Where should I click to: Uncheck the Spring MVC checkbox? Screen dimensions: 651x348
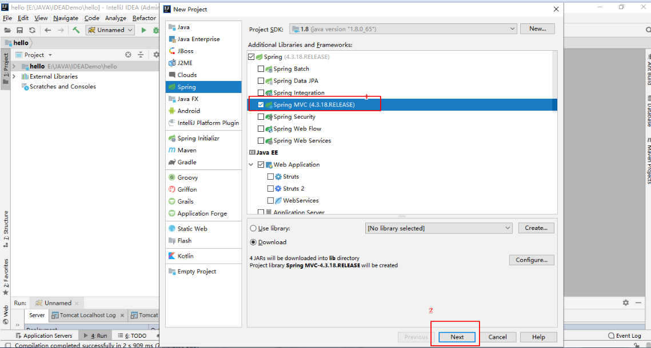coord(261,105)
